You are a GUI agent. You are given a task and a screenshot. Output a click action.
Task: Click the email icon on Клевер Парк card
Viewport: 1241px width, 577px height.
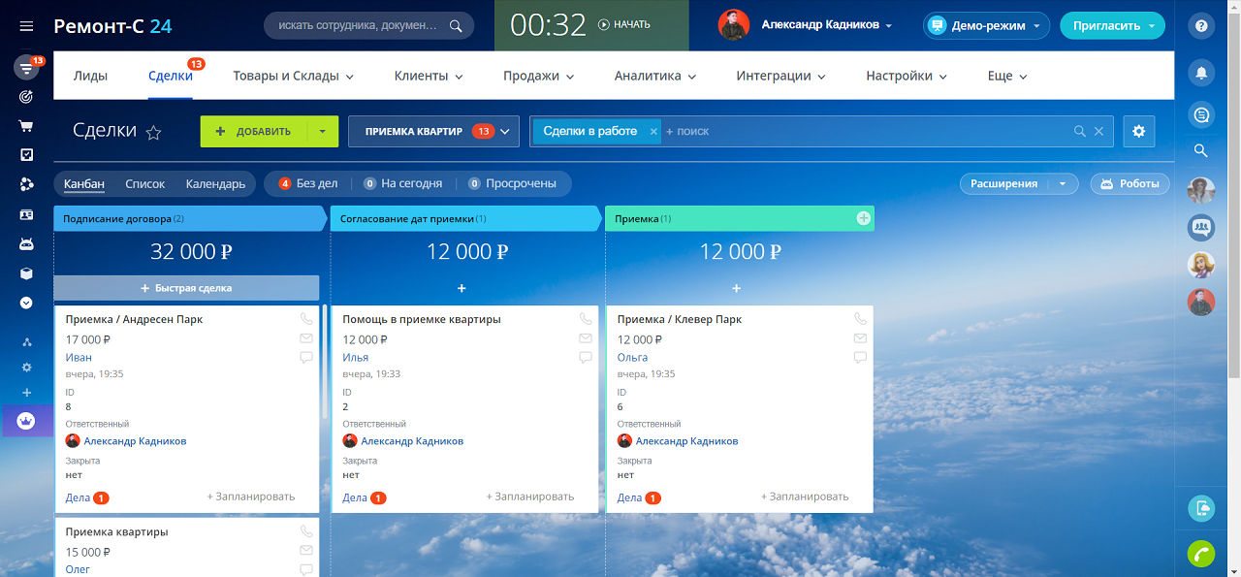[860, 338]
